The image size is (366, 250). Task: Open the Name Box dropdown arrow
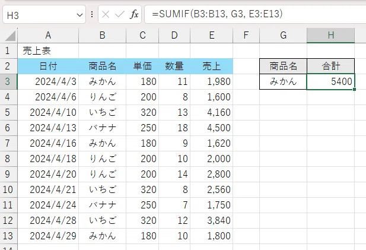(79, 15)
